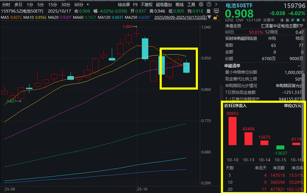Open the settings gear icon in the toolbar
Viewport: 307px width, 193px height.
click(x=201, y=5)
